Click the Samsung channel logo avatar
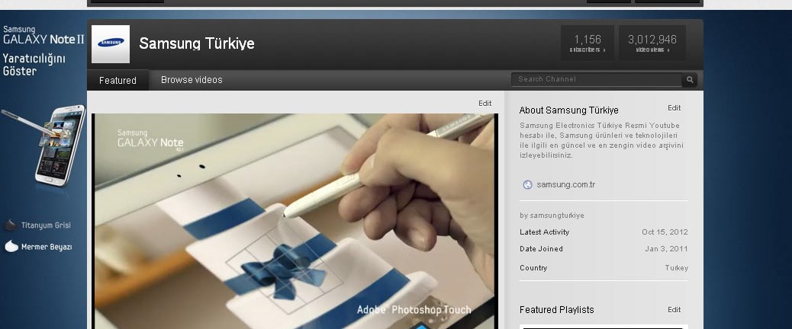The height and width of the screenshot is (329, 792). pos(110,44)
